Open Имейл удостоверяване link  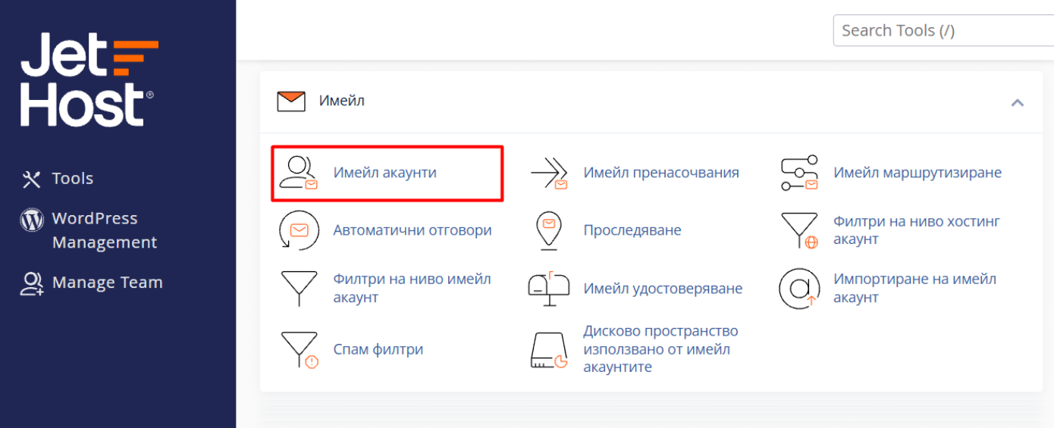(663, 289)
